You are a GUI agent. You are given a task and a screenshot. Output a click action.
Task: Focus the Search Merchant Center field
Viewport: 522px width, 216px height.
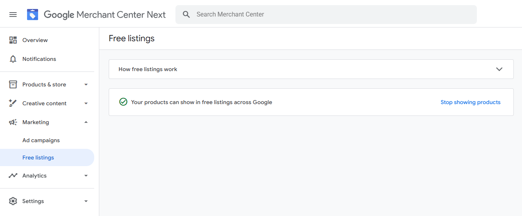[x=326, y=15]
